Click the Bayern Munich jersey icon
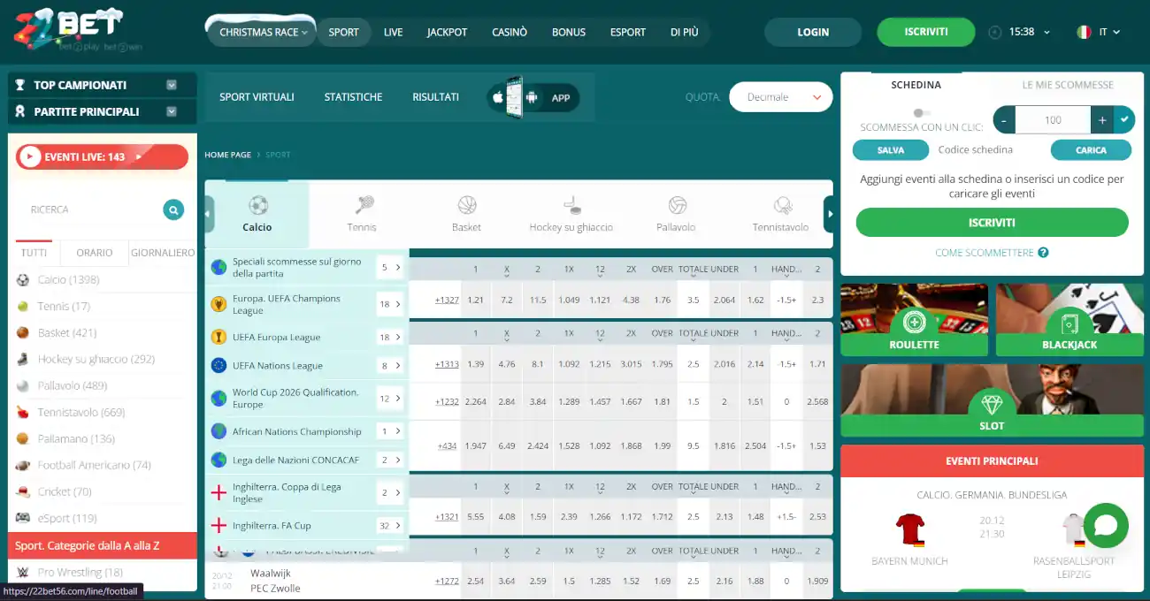This screenshot has width=1150, height=601. [x=909, y=529]
